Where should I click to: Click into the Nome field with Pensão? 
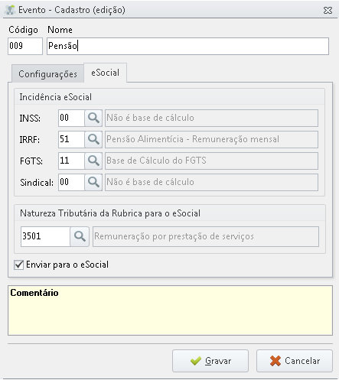pyautogui.click(x=187, y=46)
